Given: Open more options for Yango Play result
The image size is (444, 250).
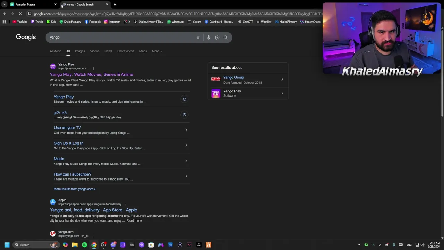Looking at the screenshot, I should (93, 69).
